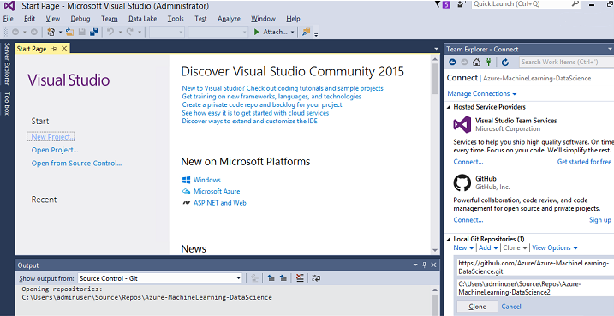Toggle auto-hide pin of the Output panel
614x316 pixels.
pos(425,265)
